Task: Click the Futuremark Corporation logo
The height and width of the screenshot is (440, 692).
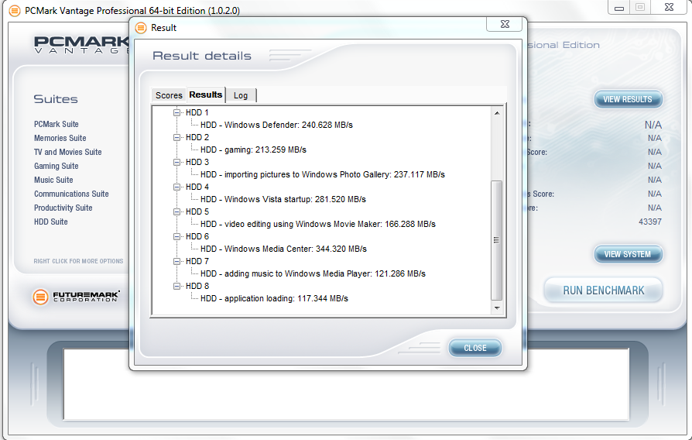Action: (76, 297)
